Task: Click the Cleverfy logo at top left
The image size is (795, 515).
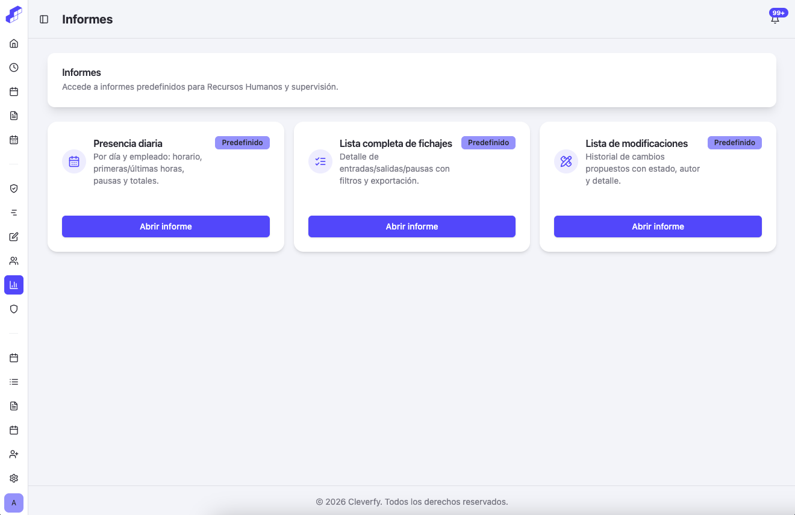Action: pos(13,16)
